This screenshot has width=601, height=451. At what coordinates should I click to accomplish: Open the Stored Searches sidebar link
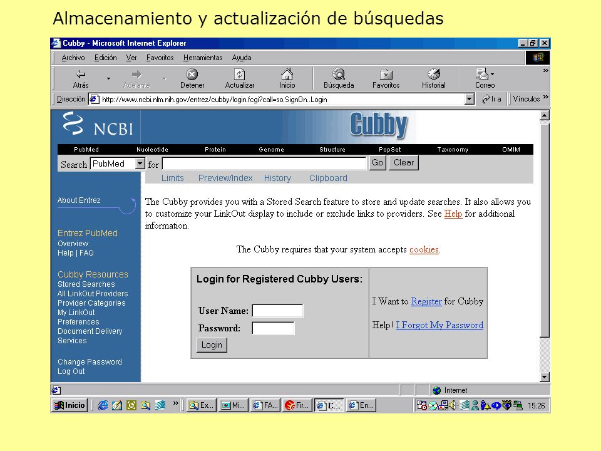[x=86, y=284]
